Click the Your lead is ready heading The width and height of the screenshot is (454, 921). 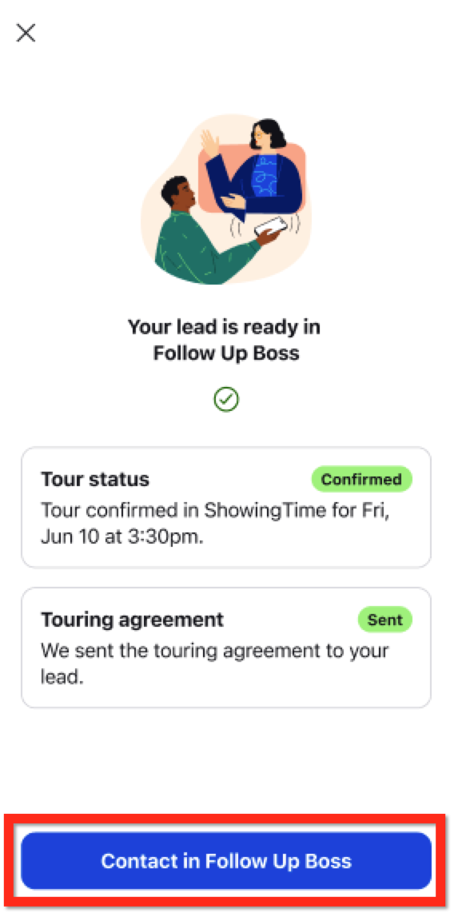[x=225, y=326]
